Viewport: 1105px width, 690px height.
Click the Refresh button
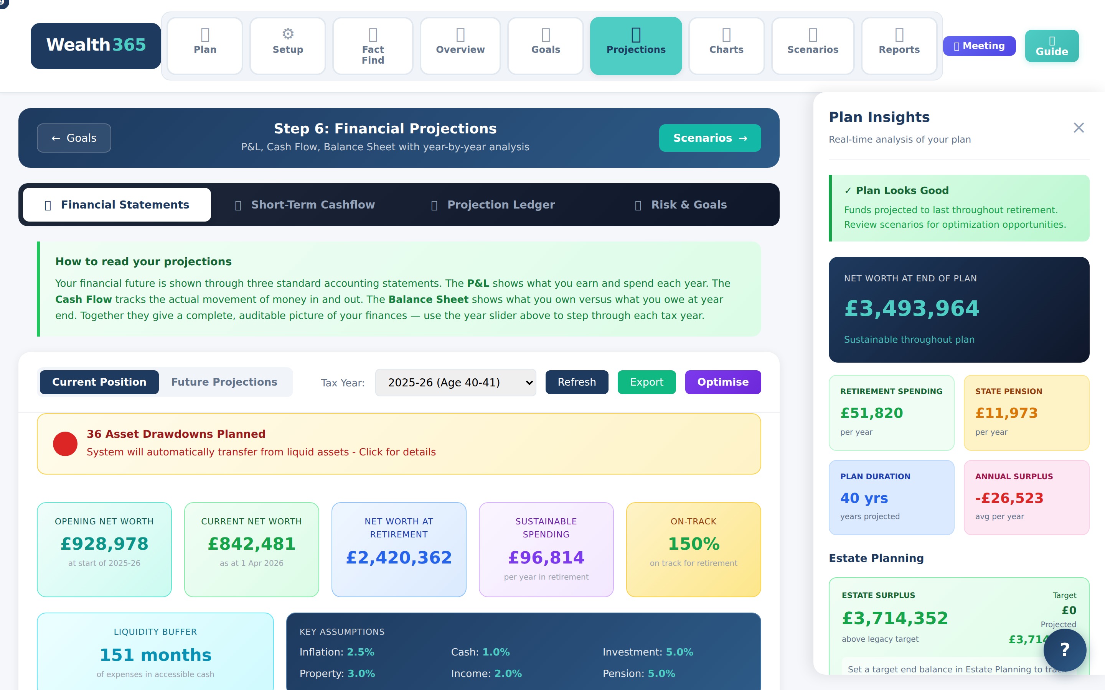[x=576, y=382]
